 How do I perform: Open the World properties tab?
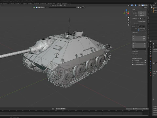point(150,56)
